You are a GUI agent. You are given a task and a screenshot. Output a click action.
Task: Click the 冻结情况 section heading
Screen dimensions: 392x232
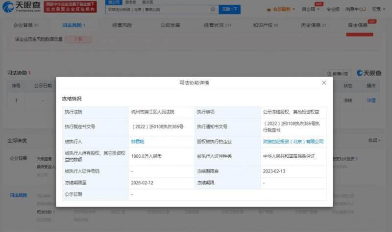[x=72, y=99]
